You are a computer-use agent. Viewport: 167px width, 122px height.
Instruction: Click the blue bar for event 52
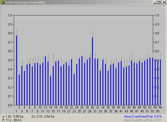click(150, 81)
